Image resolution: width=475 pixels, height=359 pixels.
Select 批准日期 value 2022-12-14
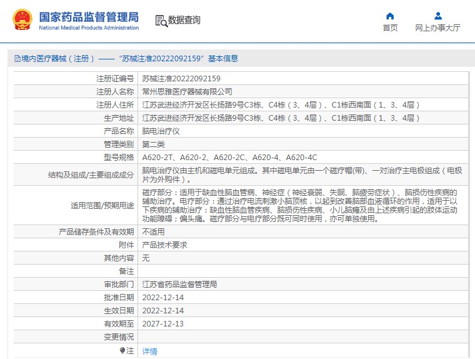[x=163, y=298]
